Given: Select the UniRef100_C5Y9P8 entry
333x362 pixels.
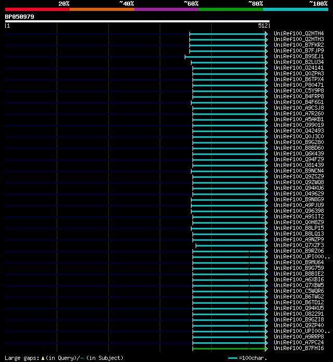Looking at the screenshot, I should [x=299, y=90].
